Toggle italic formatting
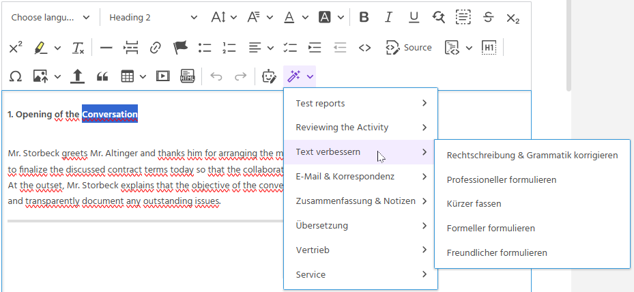The width and height of the screenshot is (634, 292). (x=388, y=17)
